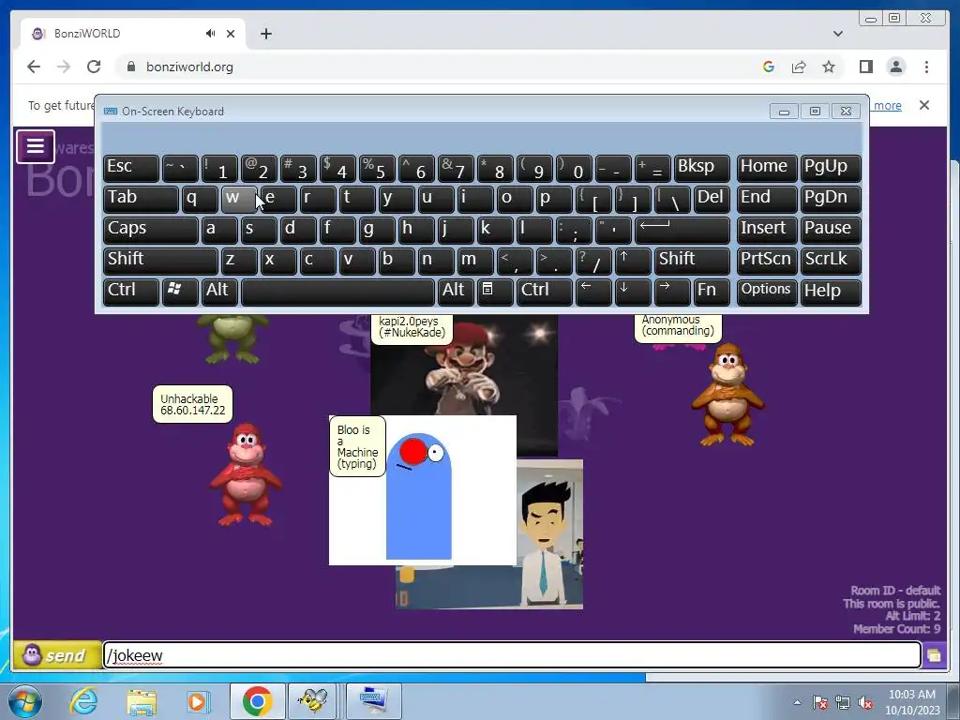The width and height of the screenshot is (960, 720).
Task: Open the Windows Start button
Action: 25,701
